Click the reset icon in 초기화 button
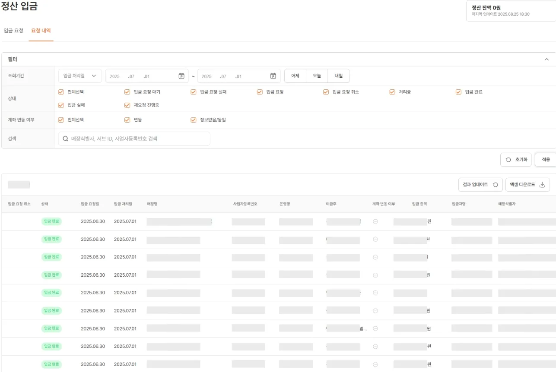The height and width of the screenshot is (372, 556). [508, 160]
